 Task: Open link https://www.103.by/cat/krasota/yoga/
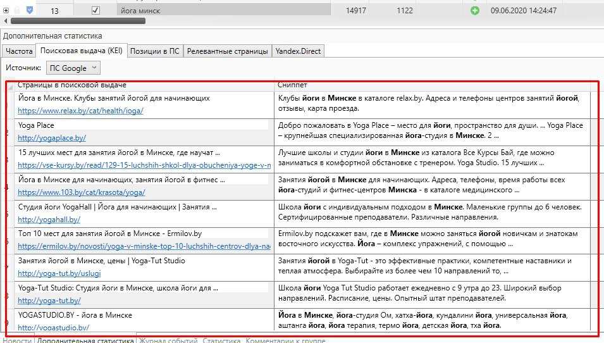point(82,192)
